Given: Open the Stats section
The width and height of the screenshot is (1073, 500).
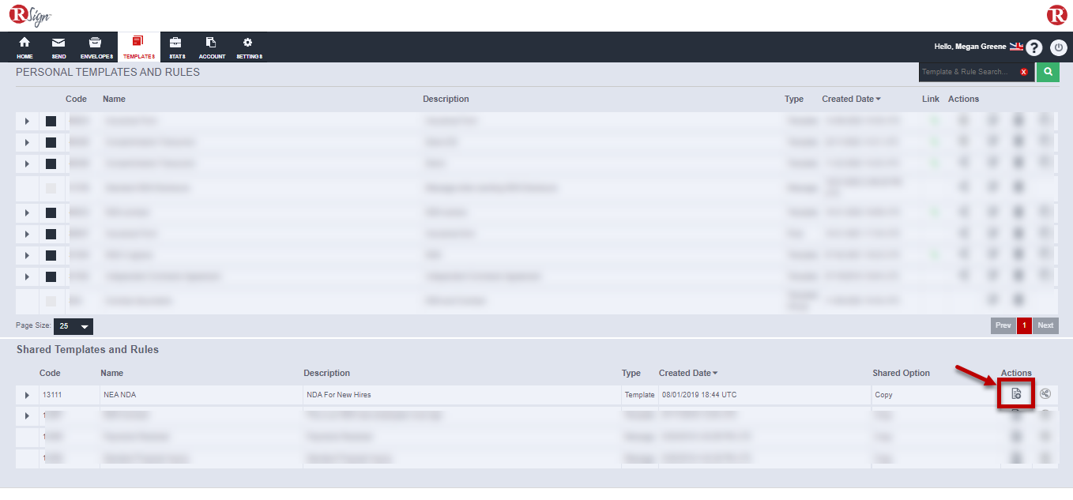Looking at the screenshot, I should coord(176,47).
